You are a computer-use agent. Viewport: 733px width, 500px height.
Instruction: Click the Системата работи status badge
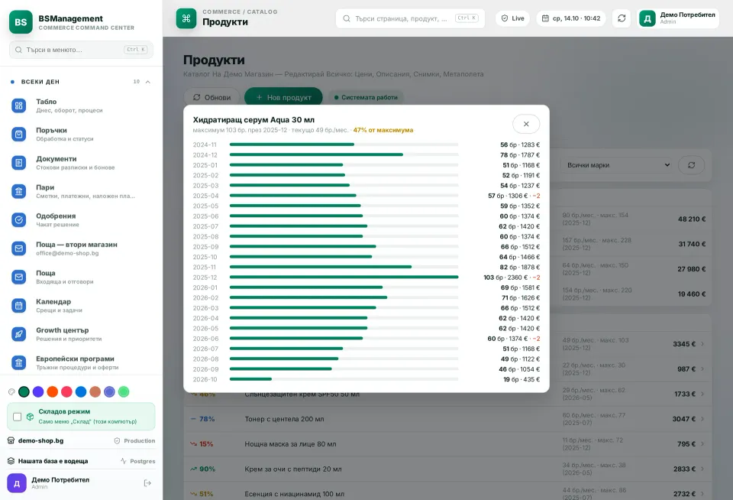click(x=366, y=97)
